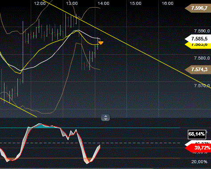This screenshot has height=169, width=211.
Task: Click the 13:00 time axis label
Action: click(72, 3)
